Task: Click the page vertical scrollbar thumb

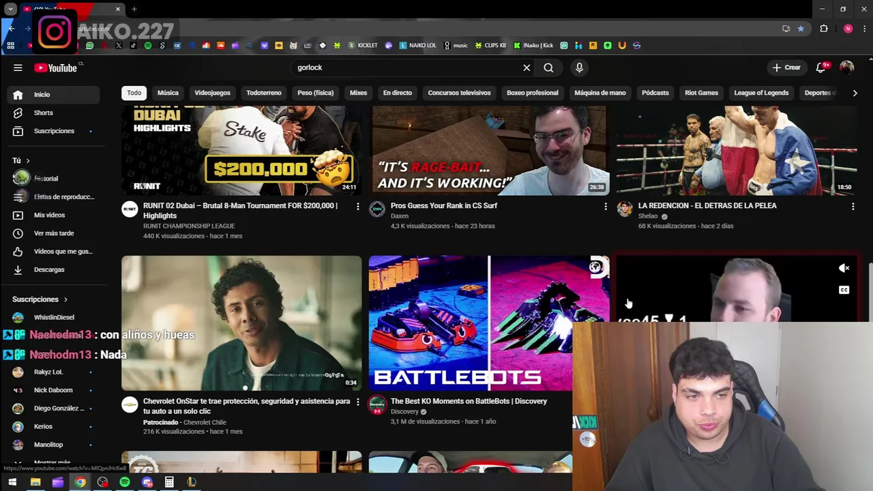Action: click(870, 292)
